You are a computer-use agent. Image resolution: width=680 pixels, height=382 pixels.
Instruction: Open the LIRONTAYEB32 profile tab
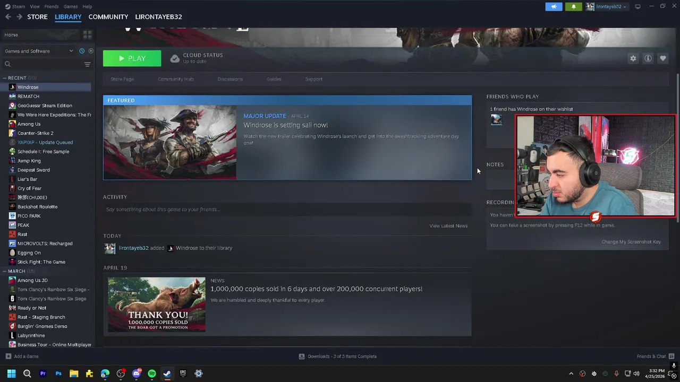pyautogui.click(x=158, y=17)
